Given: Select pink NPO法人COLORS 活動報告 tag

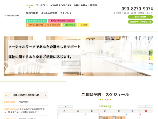Looking at the screenshot, I should [x=62, y=21].
